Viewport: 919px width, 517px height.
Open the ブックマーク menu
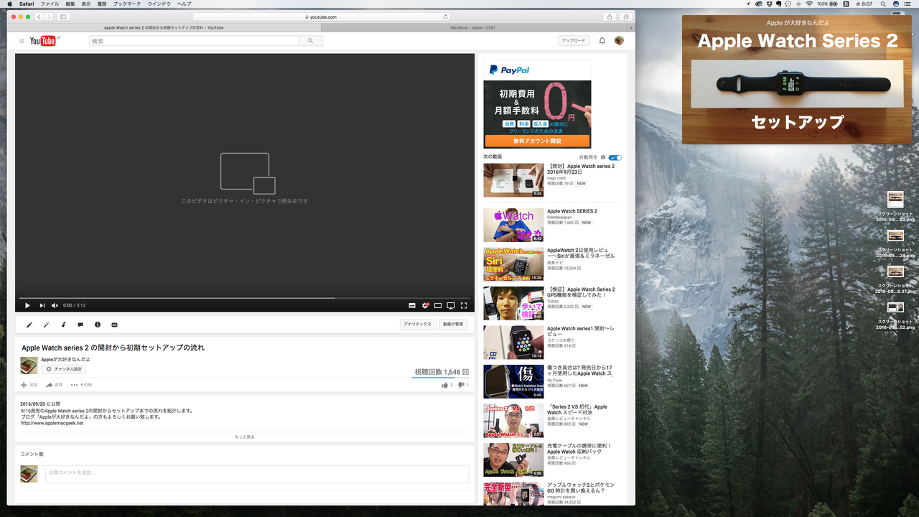[127, 4]
